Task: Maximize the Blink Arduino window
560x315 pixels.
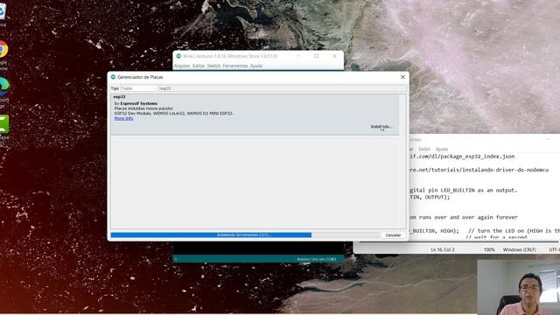Action: pos(316,56)
